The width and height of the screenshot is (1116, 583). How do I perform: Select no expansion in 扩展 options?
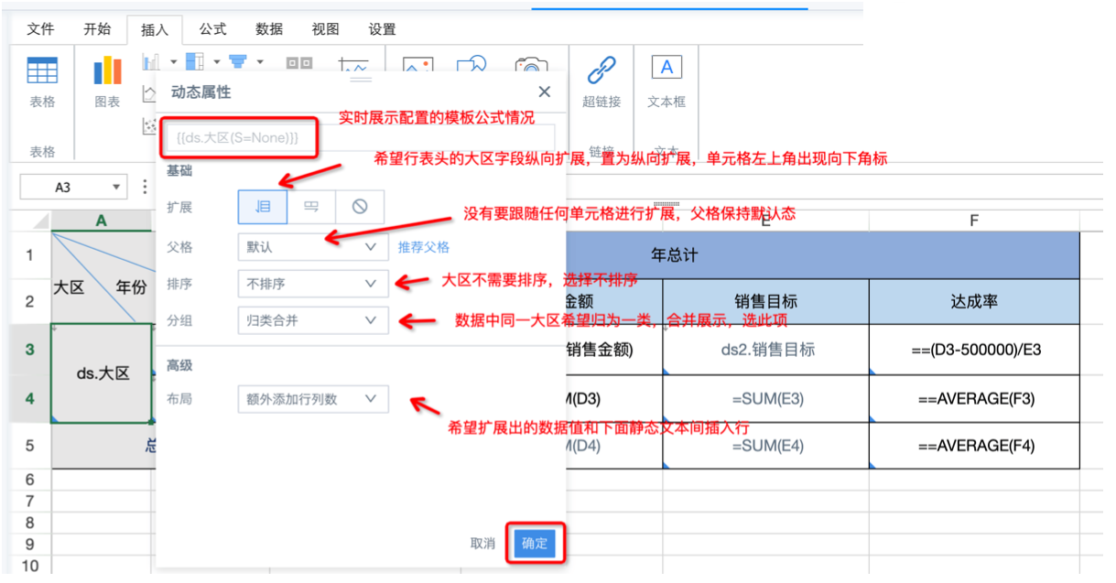[360, 207]
